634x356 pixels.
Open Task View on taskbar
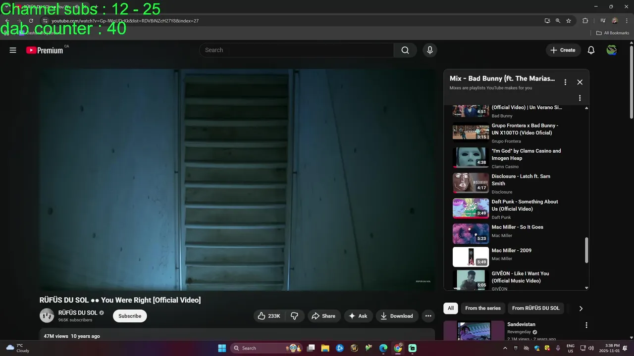311,348
